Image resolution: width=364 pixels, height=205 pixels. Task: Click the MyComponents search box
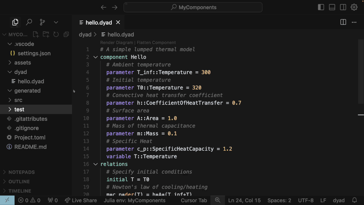(x=193, y=7)
